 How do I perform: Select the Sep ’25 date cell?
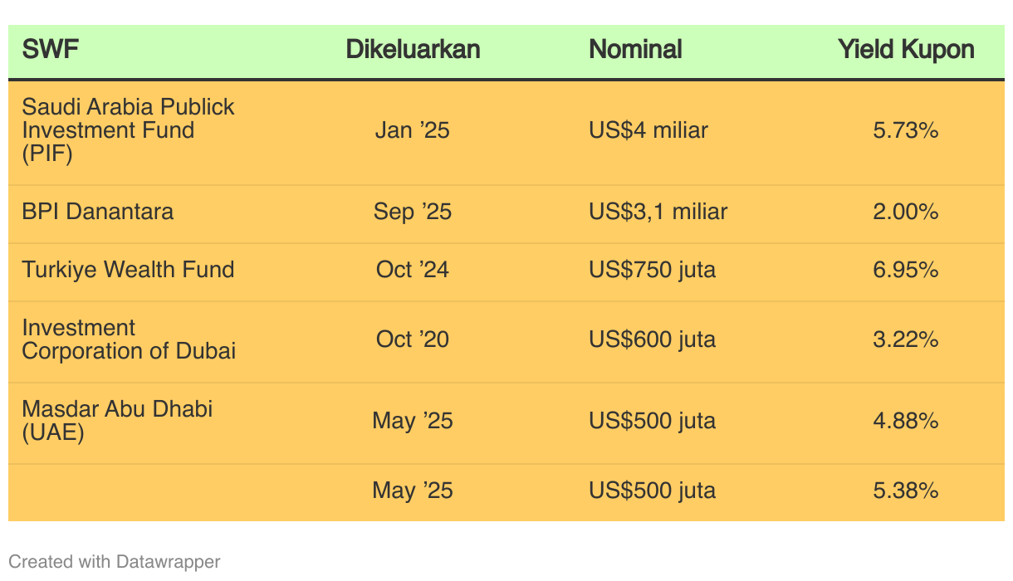(412, 212)
